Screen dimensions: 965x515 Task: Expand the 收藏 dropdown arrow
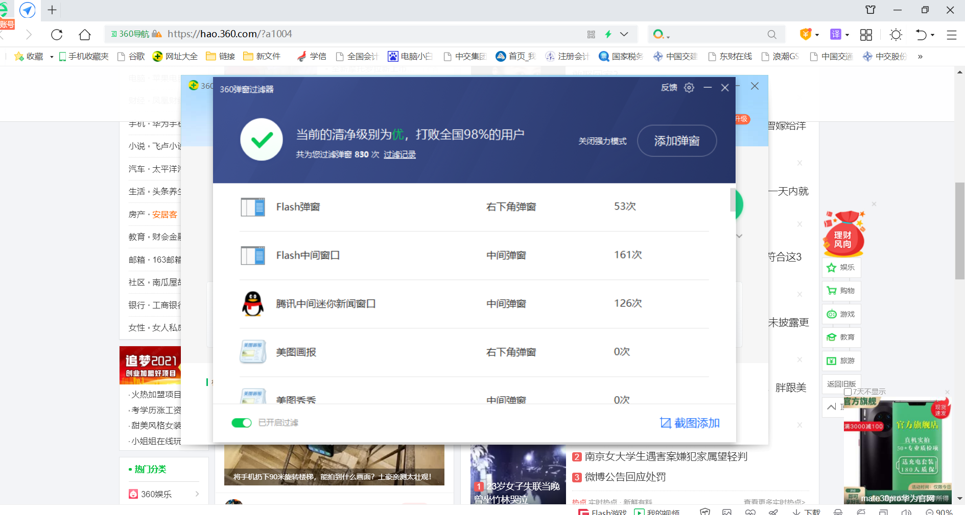[52, 57]
